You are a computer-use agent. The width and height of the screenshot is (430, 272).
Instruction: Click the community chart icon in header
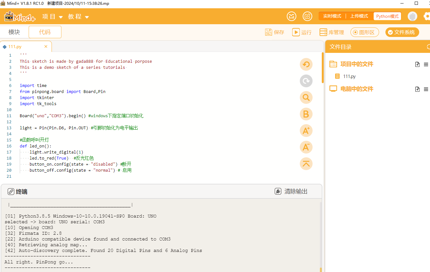point(292,16)
